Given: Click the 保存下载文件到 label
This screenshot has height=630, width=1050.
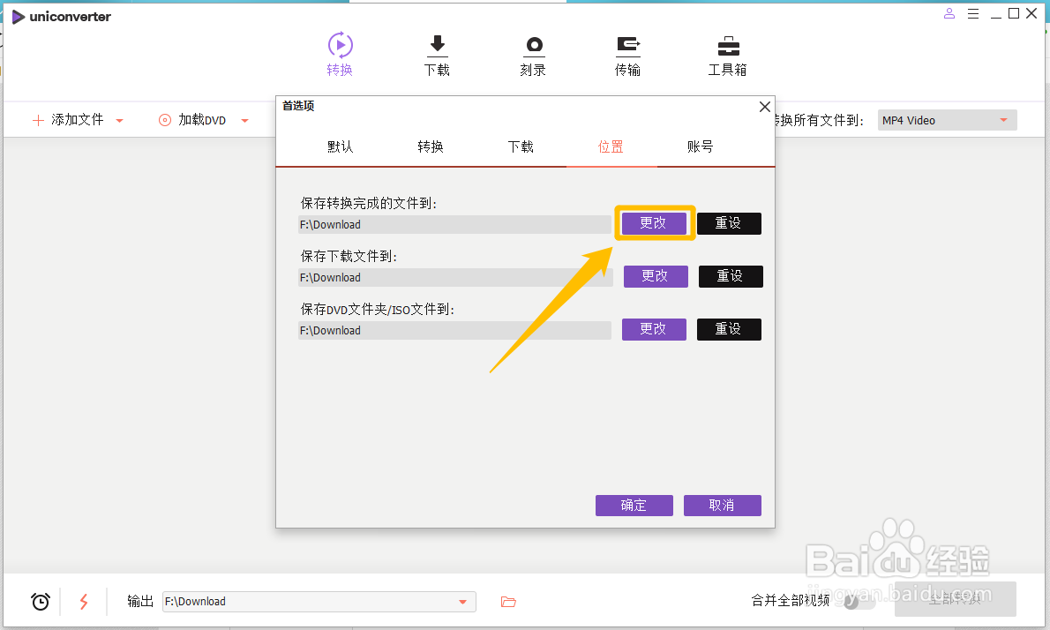Looking at the screenshot, I should tap(349, 257).
